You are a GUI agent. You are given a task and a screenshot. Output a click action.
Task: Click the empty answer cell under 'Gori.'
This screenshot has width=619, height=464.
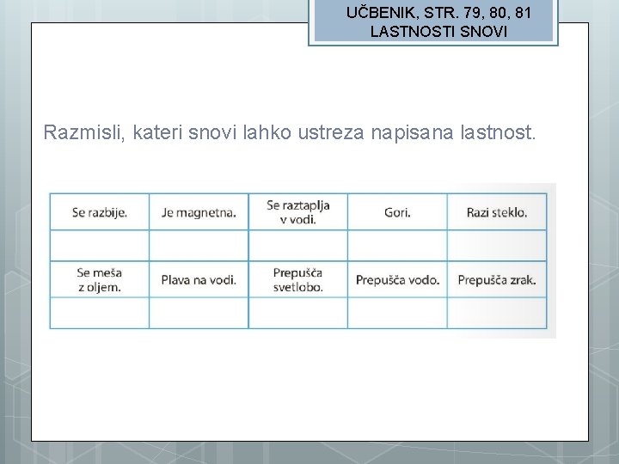[397, 246]
